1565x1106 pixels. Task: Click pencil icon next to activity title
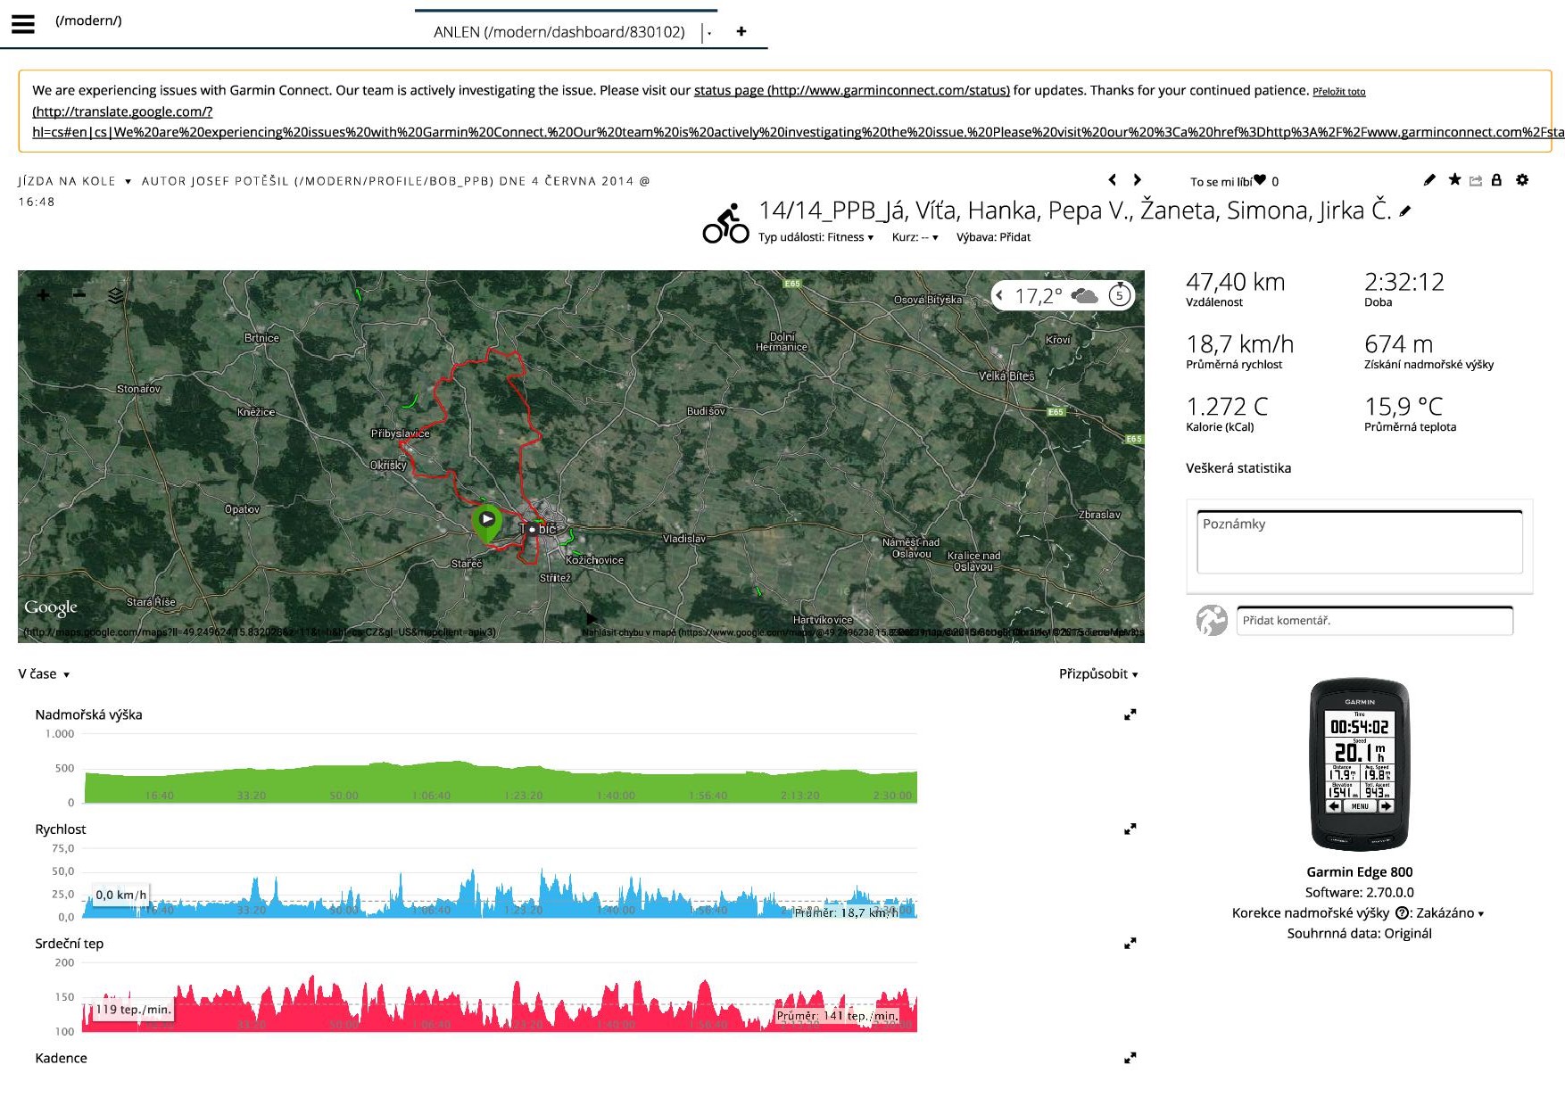click(1405, 211)
